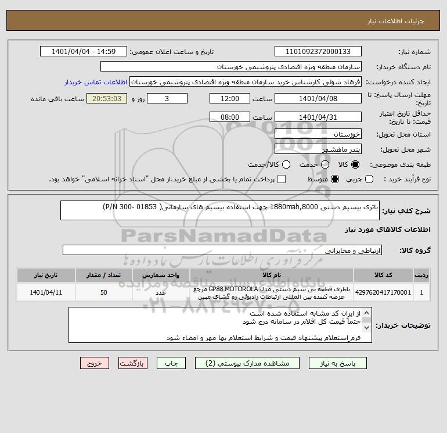The height and width of the screenshot is (433, 447).
Task: Click the validity time field 08:00
Action: pos(230,117)
